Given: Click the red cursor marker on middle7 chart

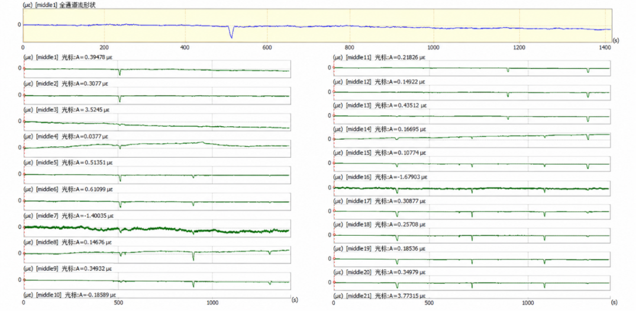Looking at the screenshot, I should coord(24,227).
